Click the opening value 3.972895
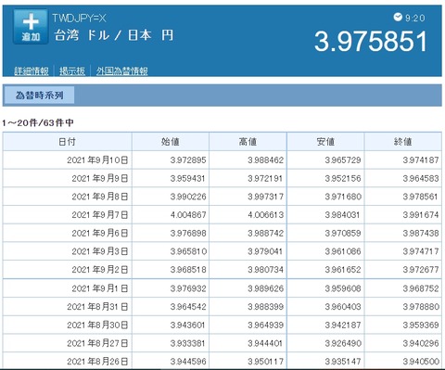This screenshot has width=445, height=370. pos(188,160)
